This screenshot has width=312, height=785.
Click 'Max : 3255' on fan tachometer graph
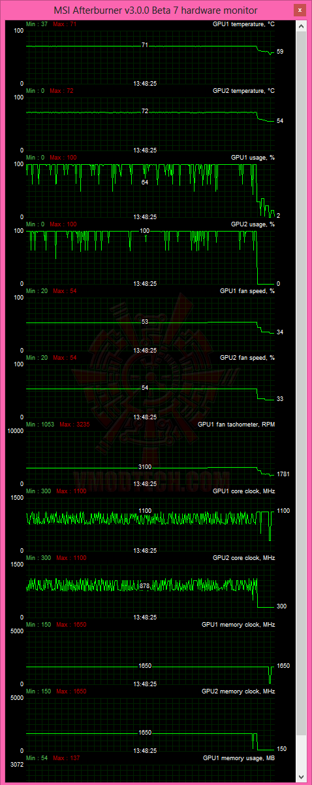(x=75, y=425)
